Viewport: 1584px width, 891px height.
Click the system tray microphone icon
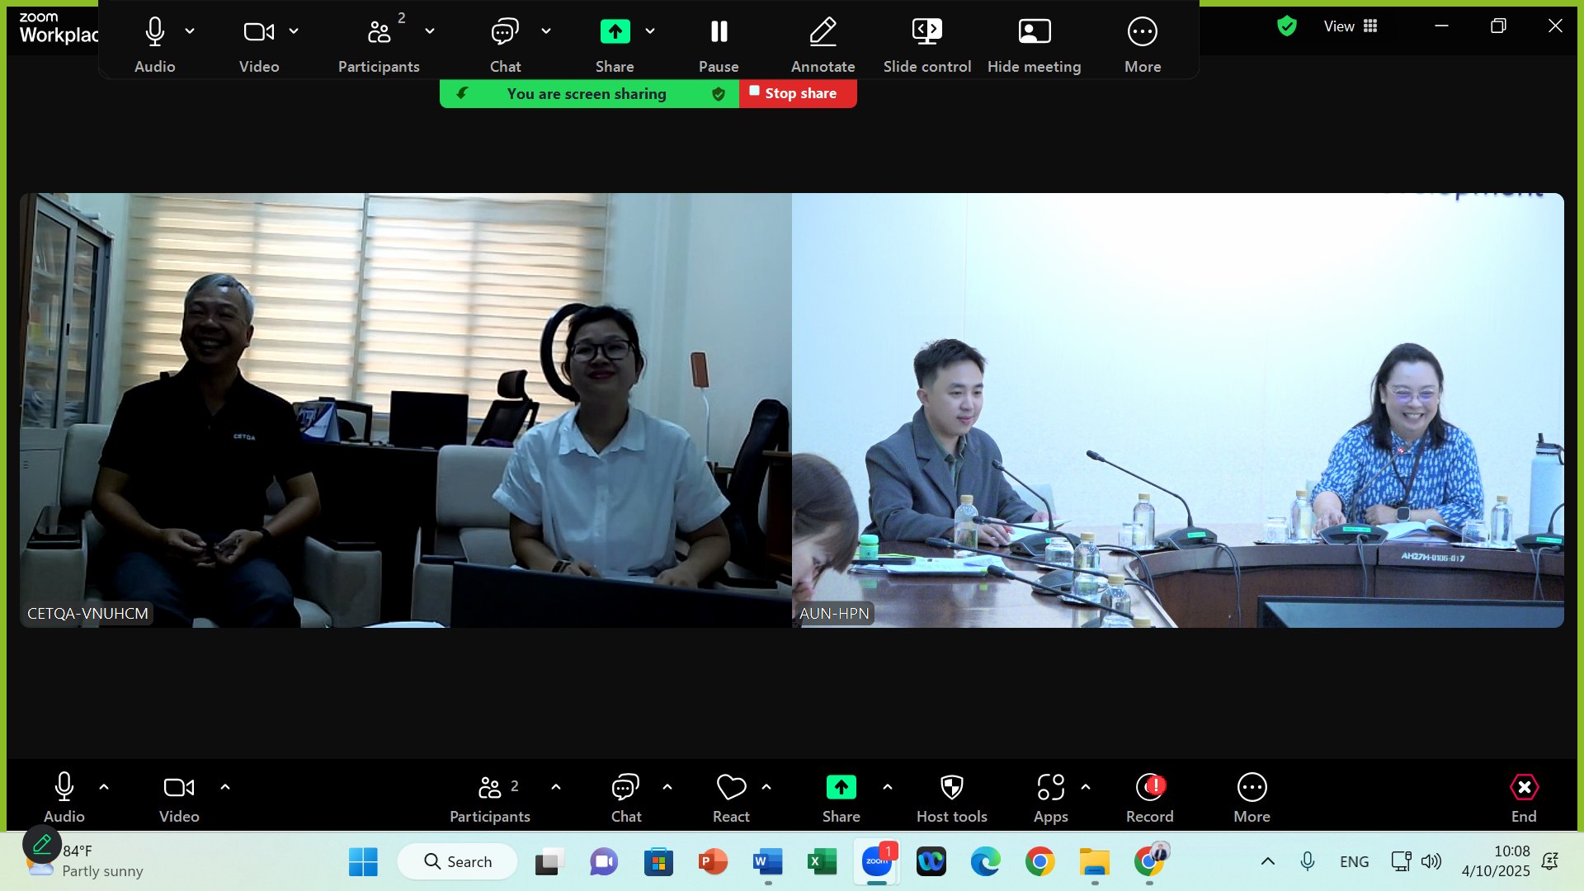[x=1308, y=861]
